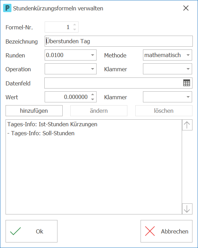This screenshot has width=198, height=248.
Task: Click the app logo icon in title bar
Action: [x=7, y=8]
